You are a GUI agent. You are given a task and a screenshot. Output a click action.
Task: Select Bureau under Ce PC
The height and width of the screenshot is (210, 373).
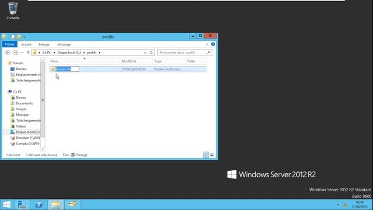21,97
